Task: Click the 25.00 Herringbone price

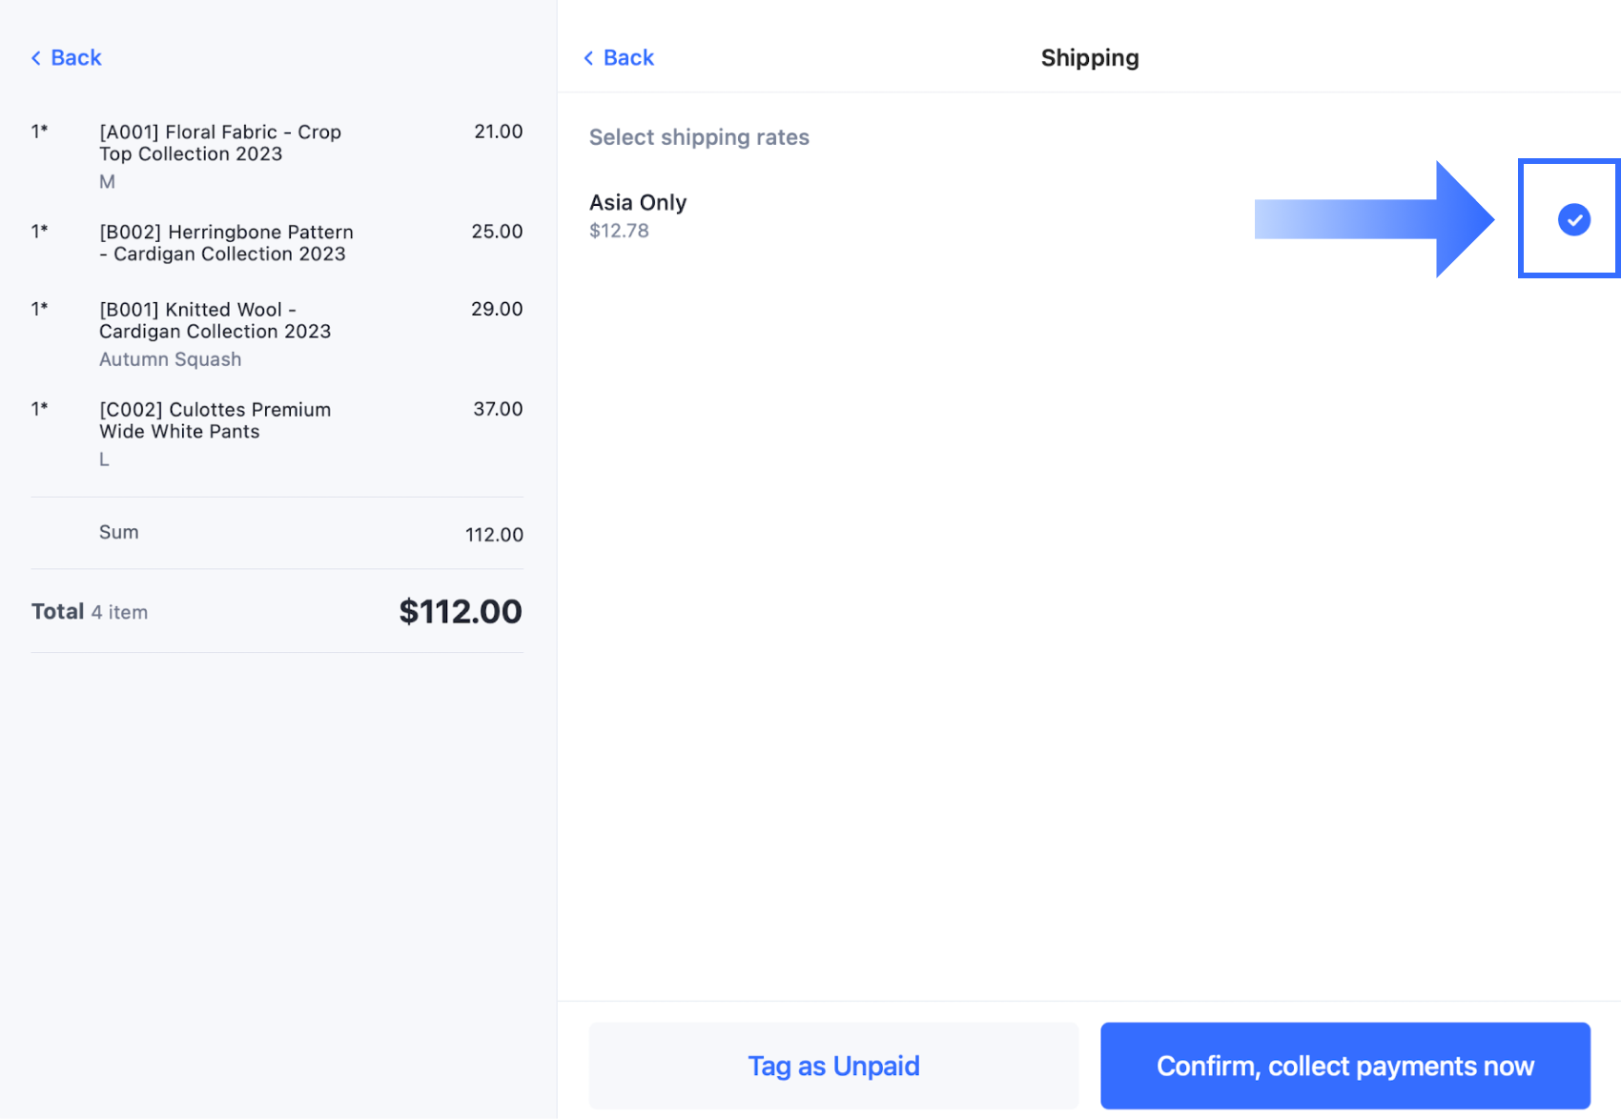Action: coord(497,232)
